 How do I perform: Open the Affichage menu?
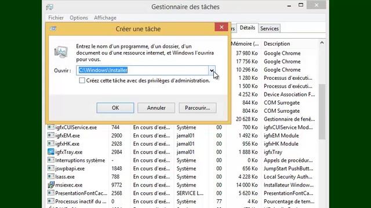pos(105,18)
